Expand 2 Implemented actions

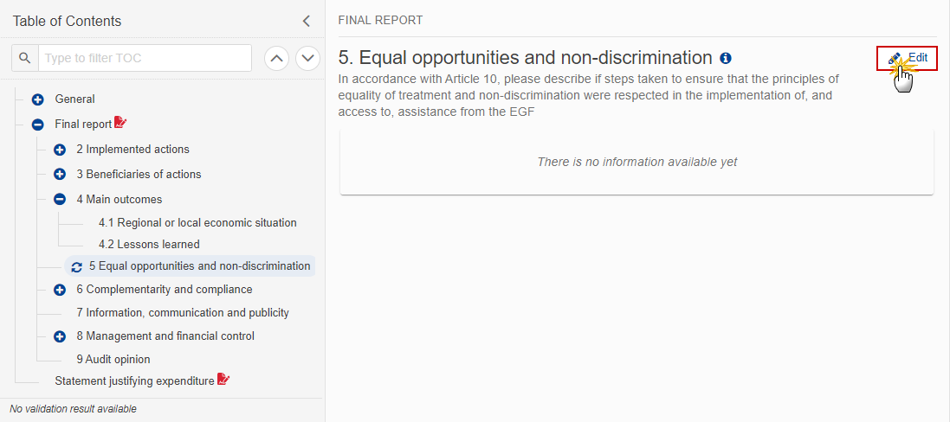click(60, 150)
